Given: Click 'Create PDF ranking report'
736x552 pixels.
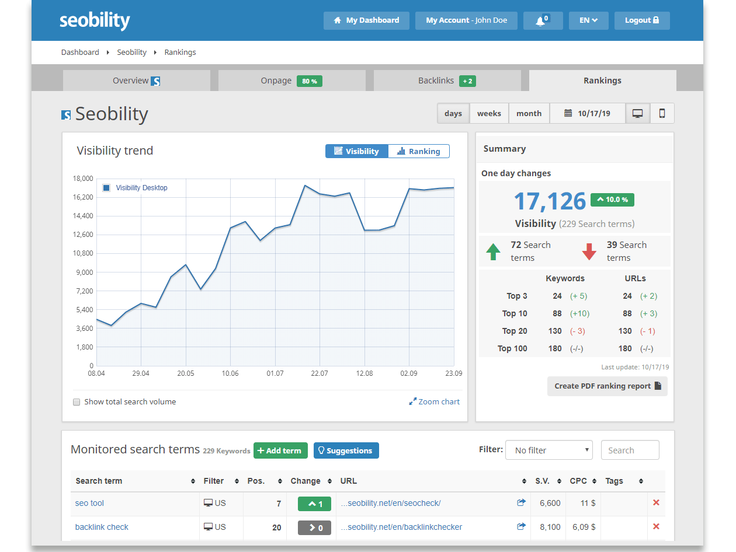Looking at the screenshot, I should pos(607,386).
